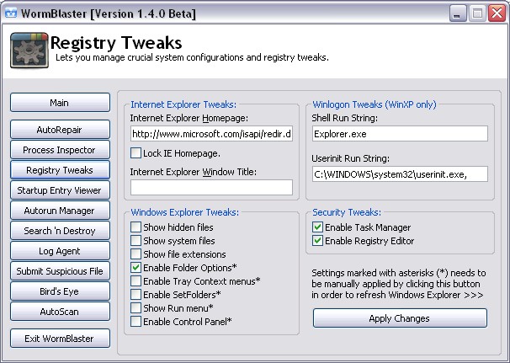Go to Search 'n Destroy
This screenshot has height=363, width=510.
tap(60, 231)
